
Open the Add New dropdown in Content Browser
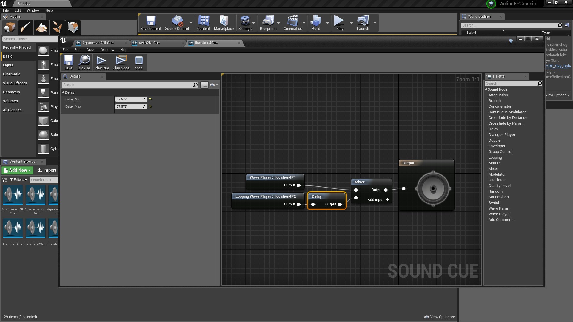[17, 170]
